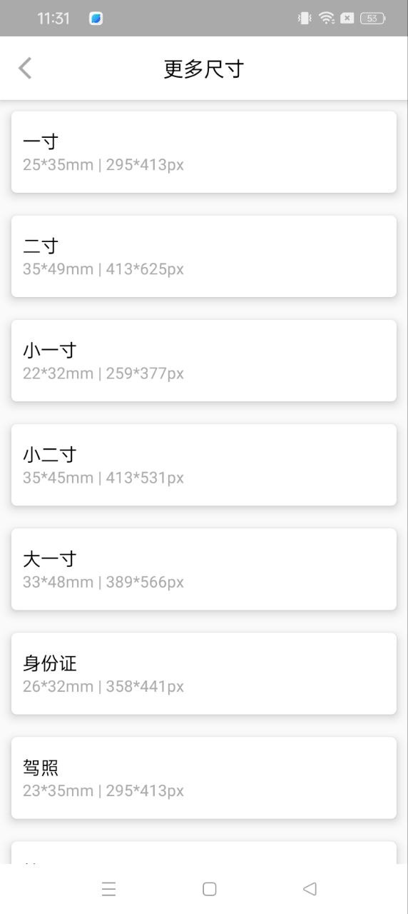Tap the Android home square icon
This screenshot has width=408, height=914.
point(209,889)
